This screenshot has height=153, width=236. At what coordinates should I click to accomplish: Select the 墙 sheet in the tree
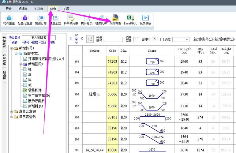(28, 75)
